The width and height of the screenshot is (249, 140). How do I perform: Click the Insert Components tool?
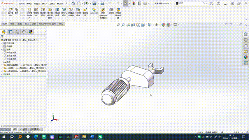pos(11,12)
